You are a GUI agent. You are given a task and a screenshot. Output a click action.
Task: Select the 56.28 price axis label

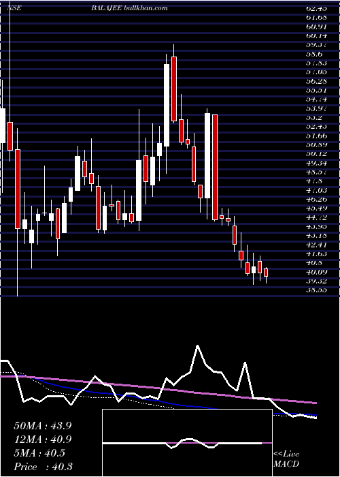click(x=316, y=81)
